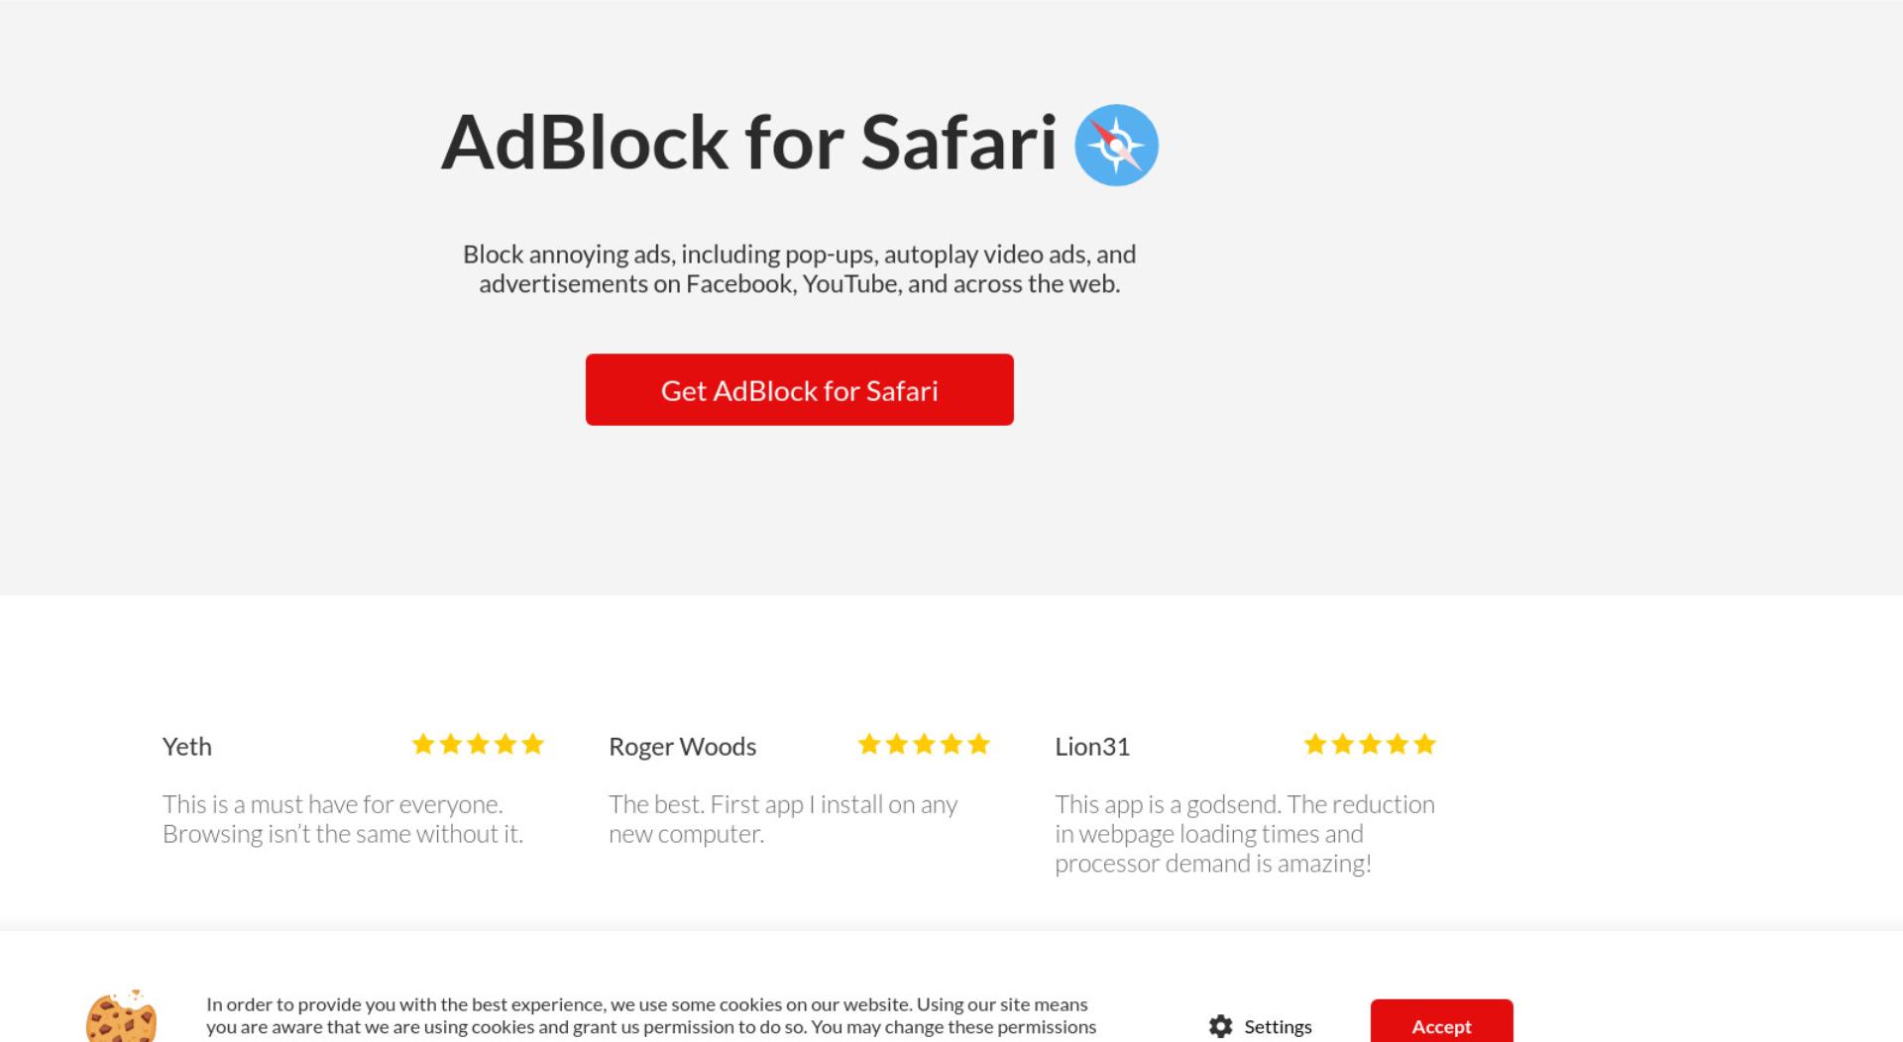Click Lion31's "godsend" review text

[1245, 834]
